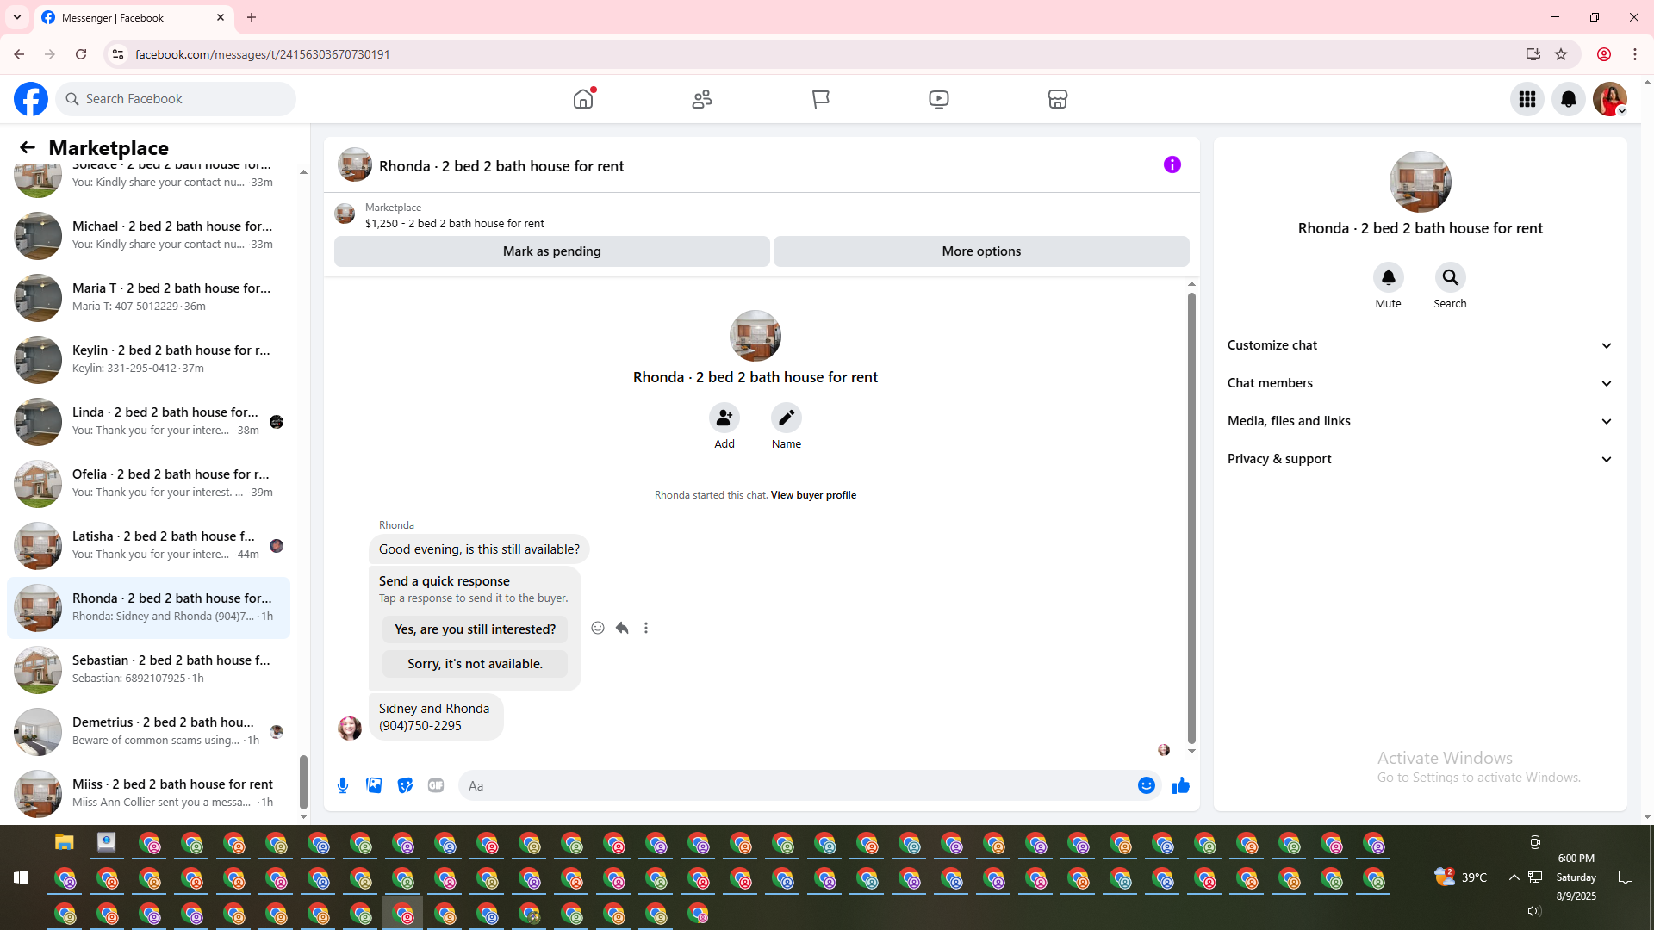Open View buyer profile link
Screen dimensions: 1654x930
(813, 495)
